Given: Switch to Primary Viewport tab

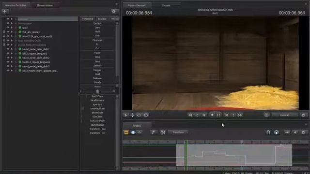Looking at the screenshot, I should click(137, 5).
